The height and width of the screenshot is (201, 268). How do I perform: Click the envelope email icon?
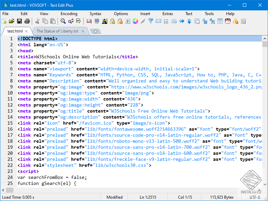pos(158,21)
